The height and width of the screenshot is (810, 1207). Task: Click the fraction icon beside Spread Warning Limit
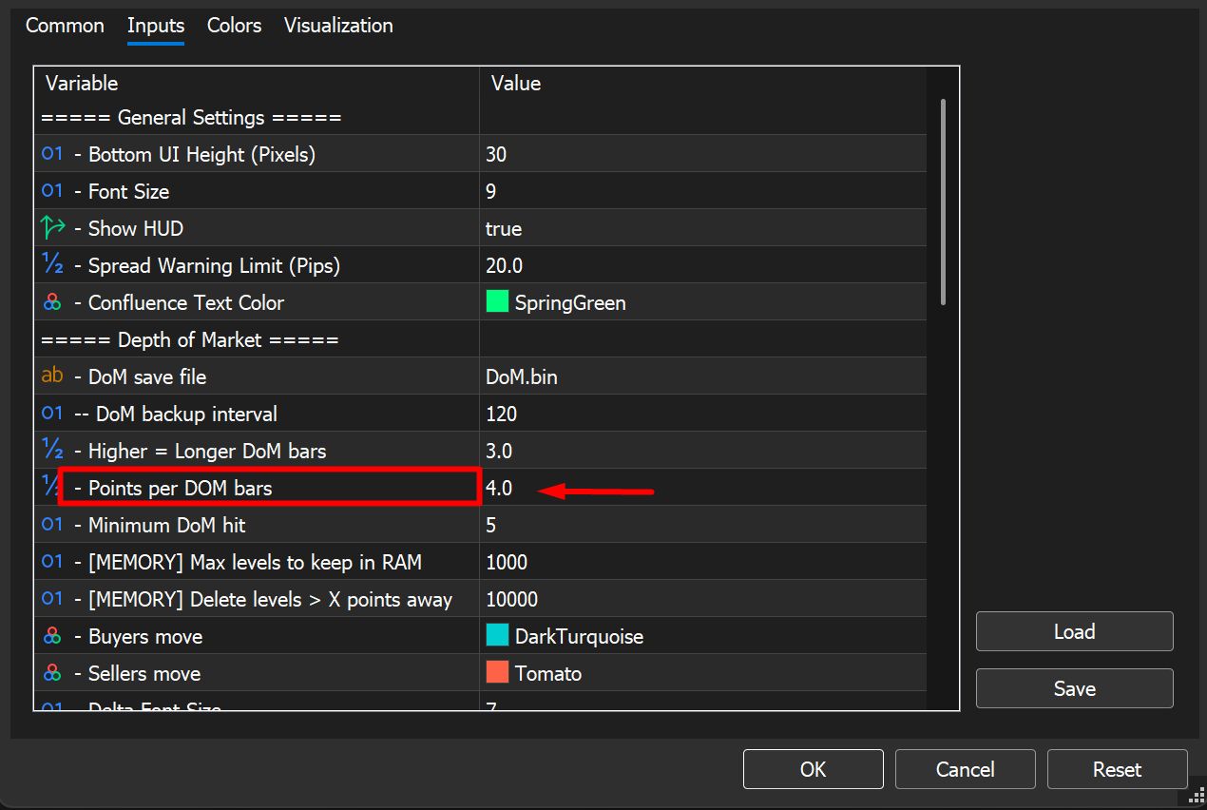tap(52, 265)
